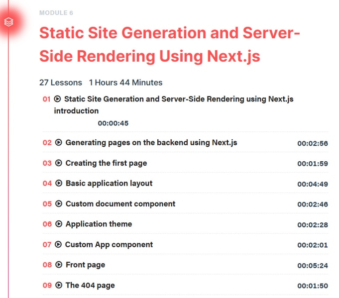339x298 pixels.
Task: Click lesson number 09
Action: 47,285
